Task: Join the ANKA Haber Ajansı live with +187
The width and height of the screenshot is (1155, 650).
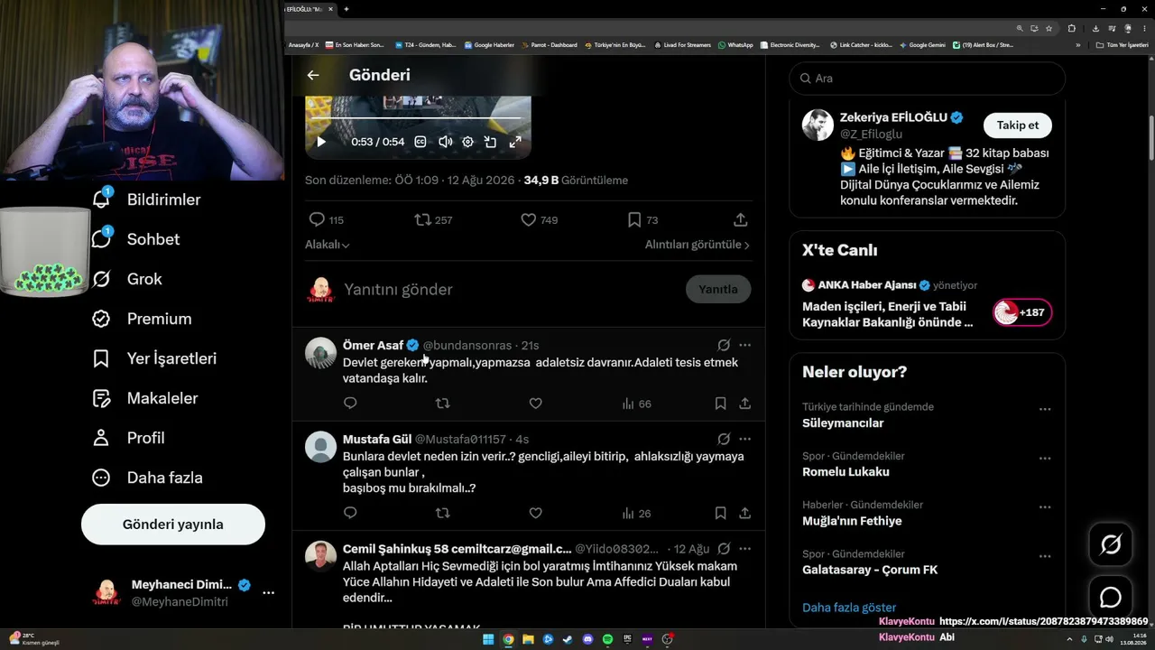Action: pos(1022,312)
